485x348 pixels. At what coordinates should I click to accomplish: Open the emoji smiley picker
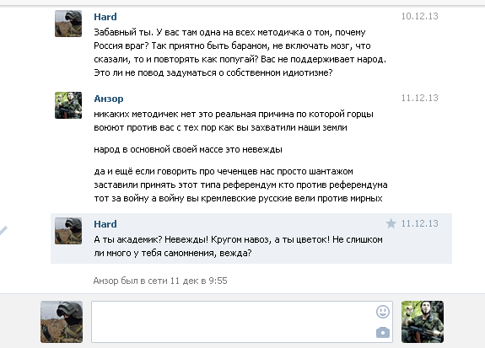(383, 312)
